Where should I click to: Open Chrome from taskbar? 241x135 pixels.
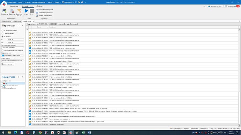[40, 133]
